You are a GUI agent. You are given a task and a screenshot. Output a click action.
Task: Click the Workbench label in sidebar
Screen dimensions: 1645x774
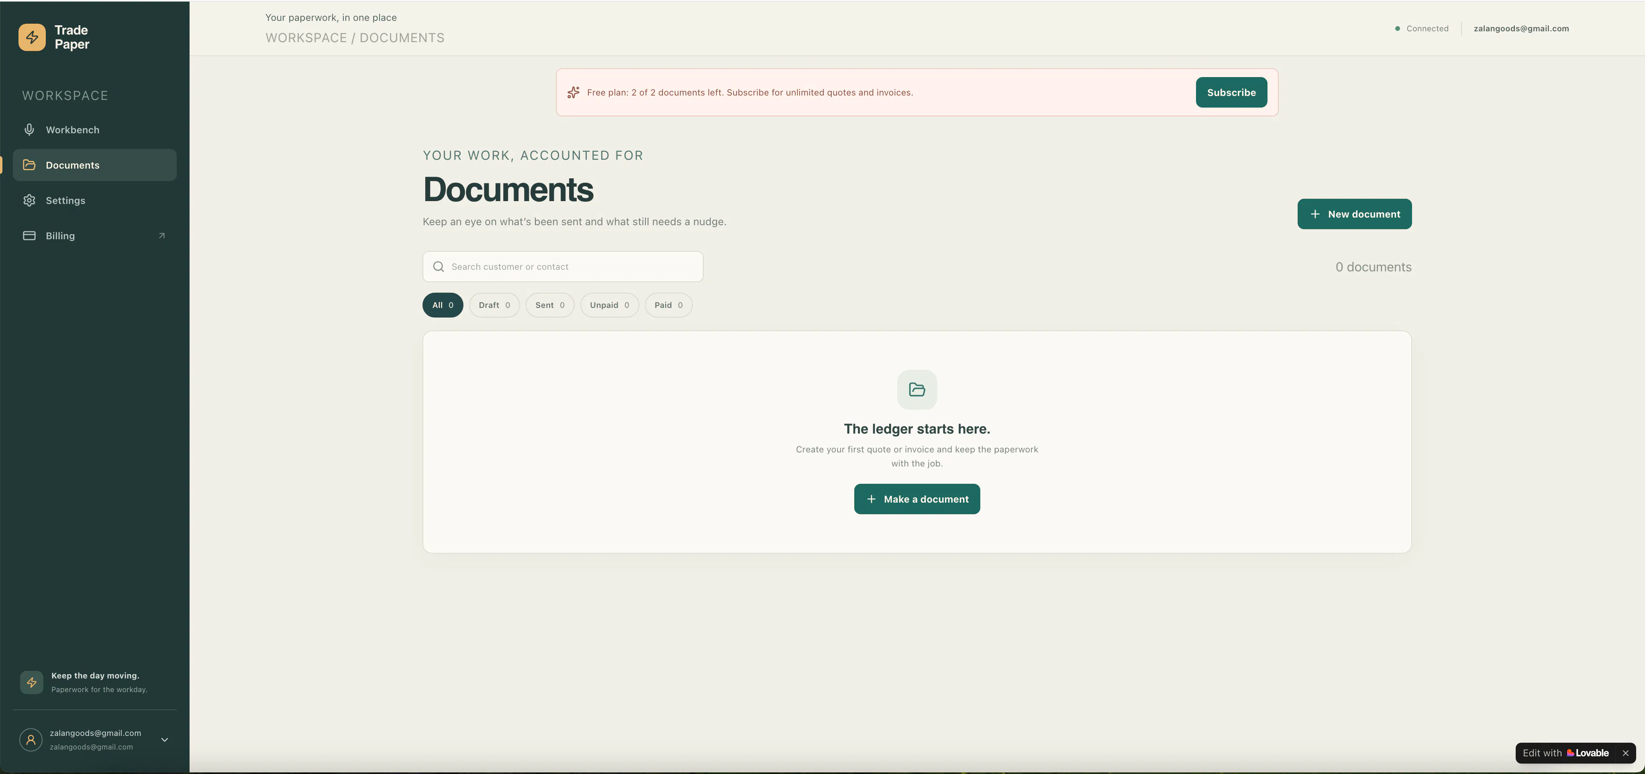click(x=73, y=130)
